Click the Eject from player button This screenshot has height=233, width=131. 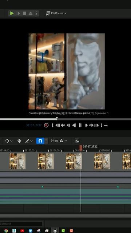coord(31,13)
